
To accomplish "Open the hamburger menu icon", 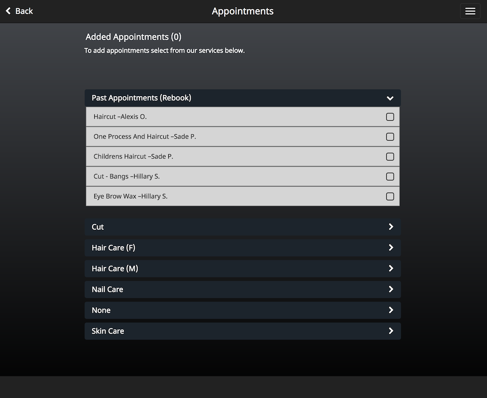I will pyautogui.click(x=470, y=11).
